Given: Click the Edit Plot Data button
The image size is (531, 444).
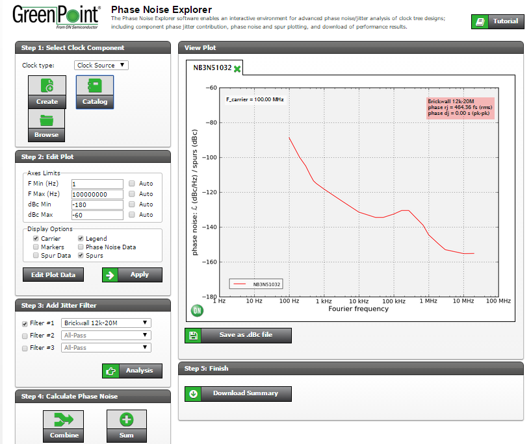Looking at the screenshot, I should click(x=53, y=274).
